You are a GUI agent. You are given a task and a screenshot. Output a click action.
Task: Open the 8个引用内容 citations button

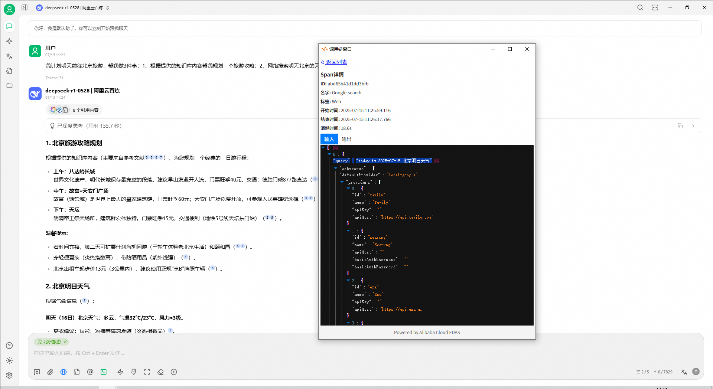coord(74,110)
